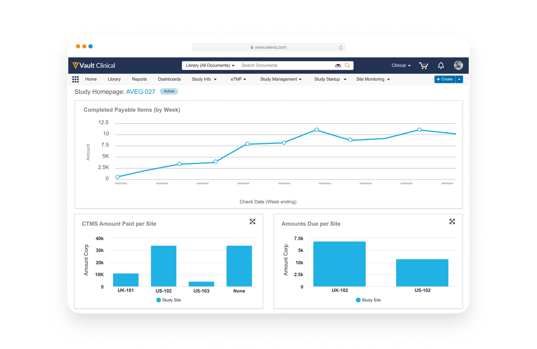
Task: Expand the Create button dropdown arrow
Action: coord(459,79)
